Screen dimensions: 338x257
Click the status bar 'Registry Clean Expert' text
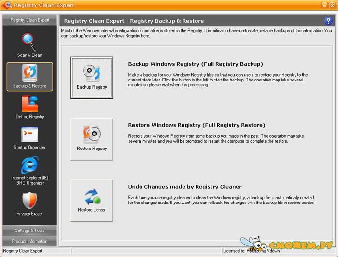[x=23, y=251]
